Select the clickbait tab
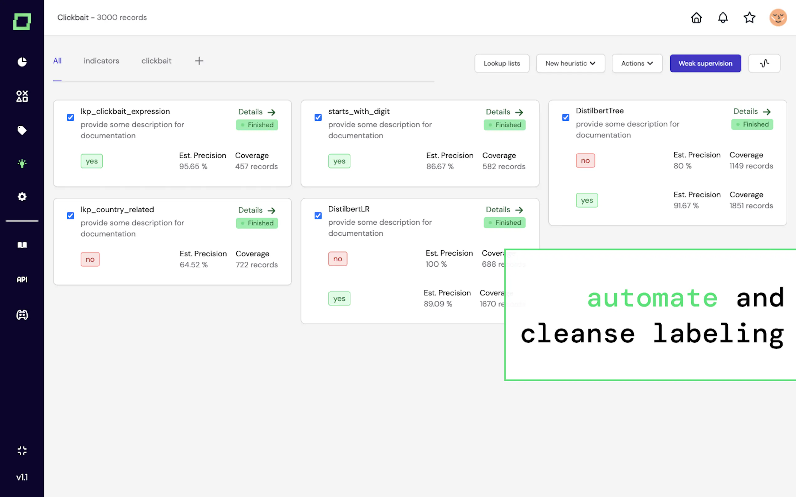The width and height of the screenshot is (796, 497). pyautogui.click(x=156, y=61)
